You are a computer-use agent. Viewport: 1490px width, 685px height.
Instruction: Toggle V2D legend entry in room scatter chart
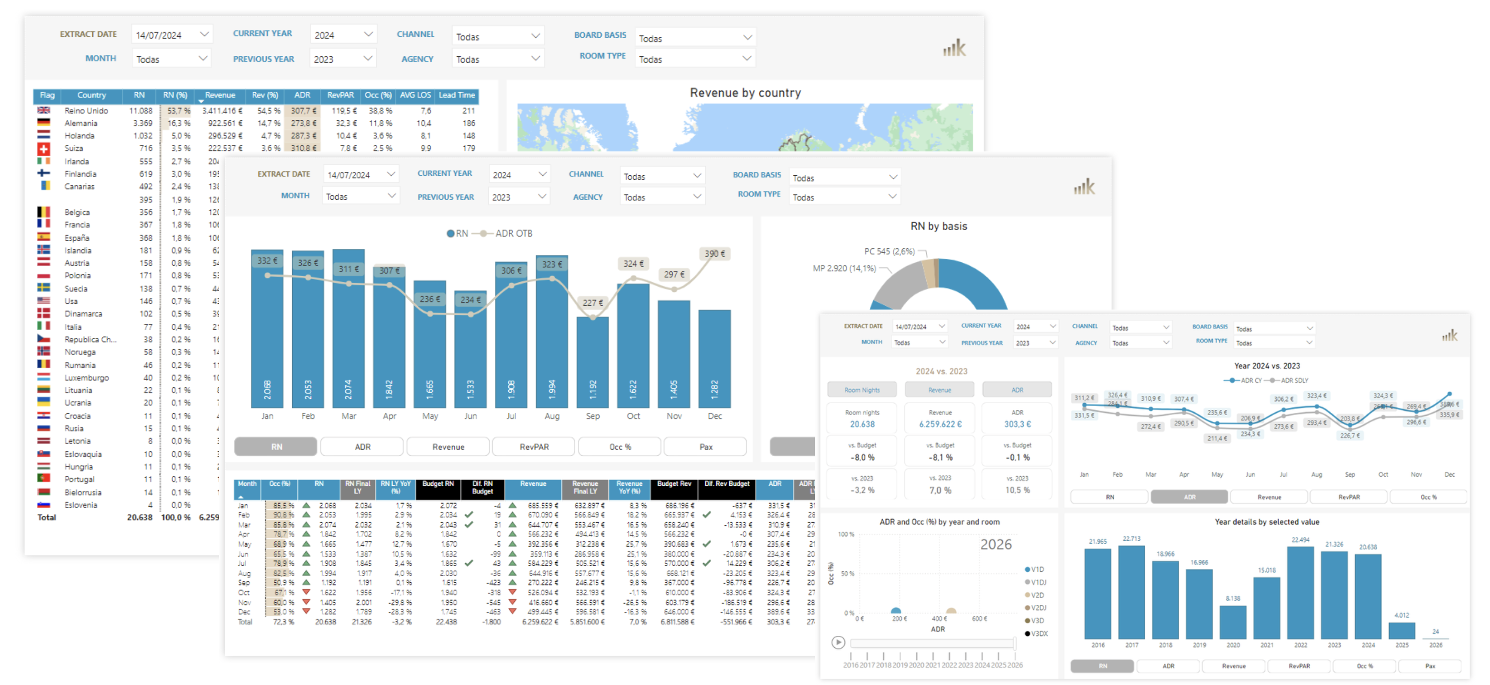click(1034, 595)
